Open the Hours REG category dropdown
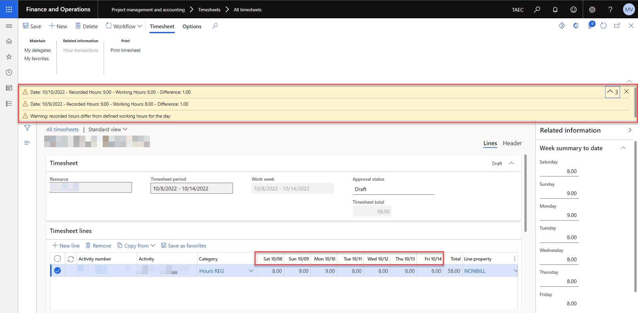This screenshot has height=313, width=638. [x=251, y=271]
